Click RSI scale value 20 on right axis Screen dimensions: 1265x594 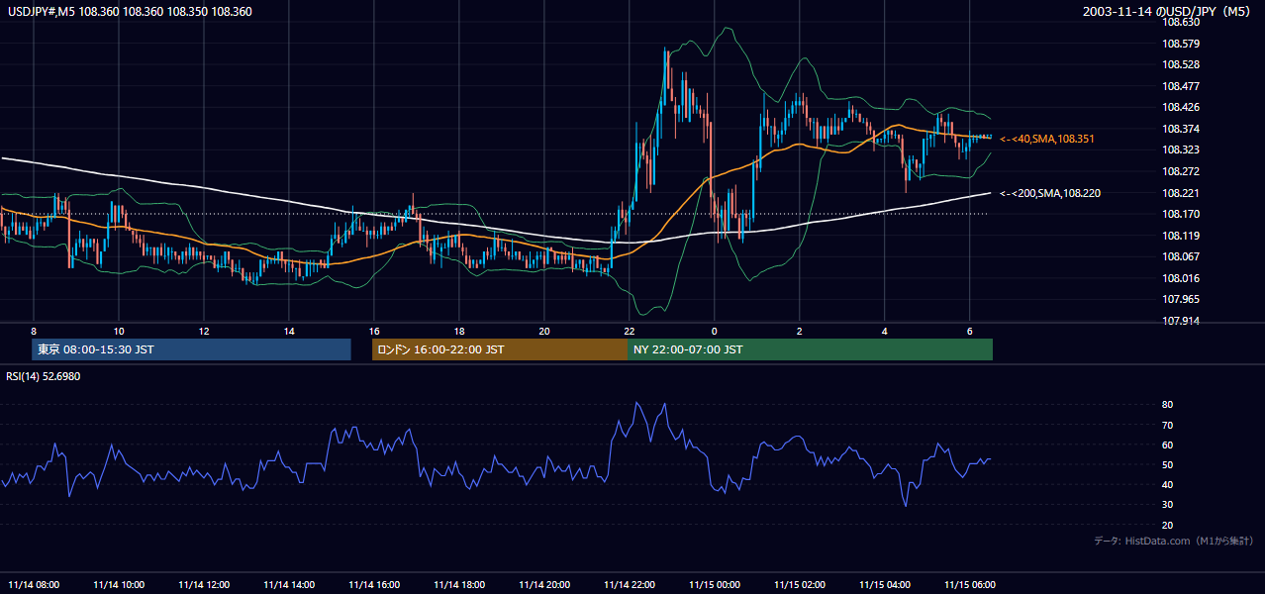1168,525
